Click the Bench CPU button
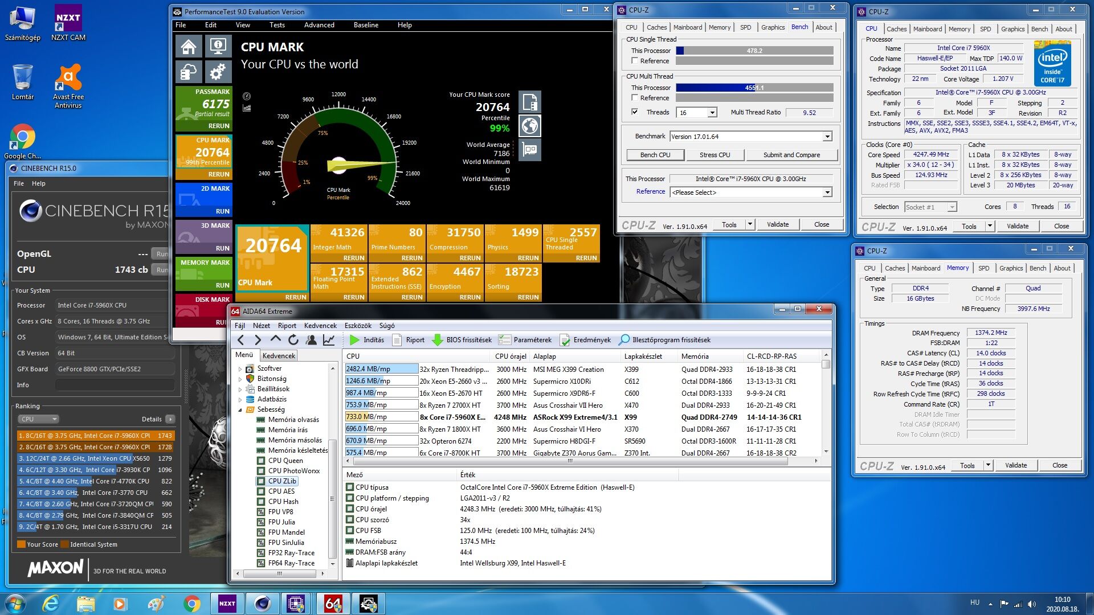This screenshot has width=1094, height=615. point(655,155)
